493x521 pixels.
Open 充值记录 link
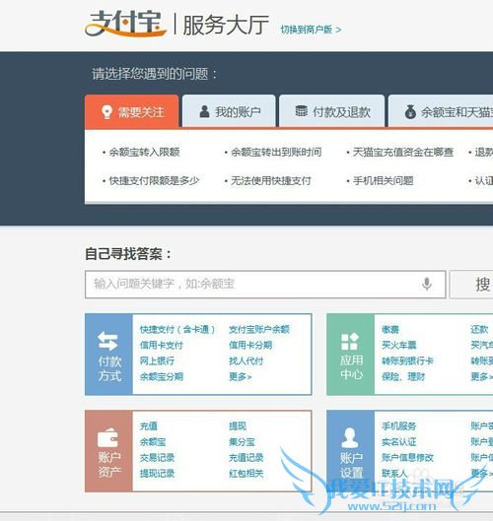tap(246, 458)
